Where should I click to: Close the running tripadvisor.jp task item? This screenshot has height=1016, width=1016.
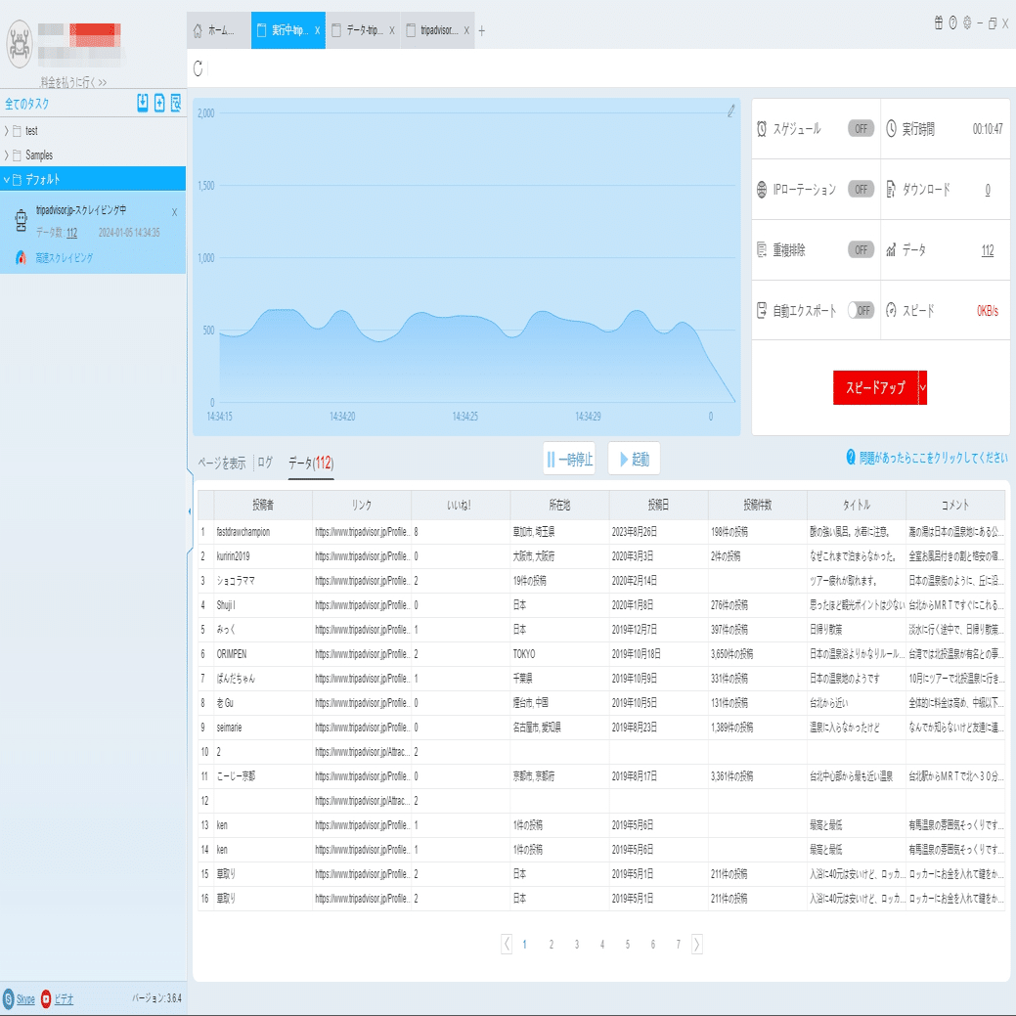[x=174, y=212]
